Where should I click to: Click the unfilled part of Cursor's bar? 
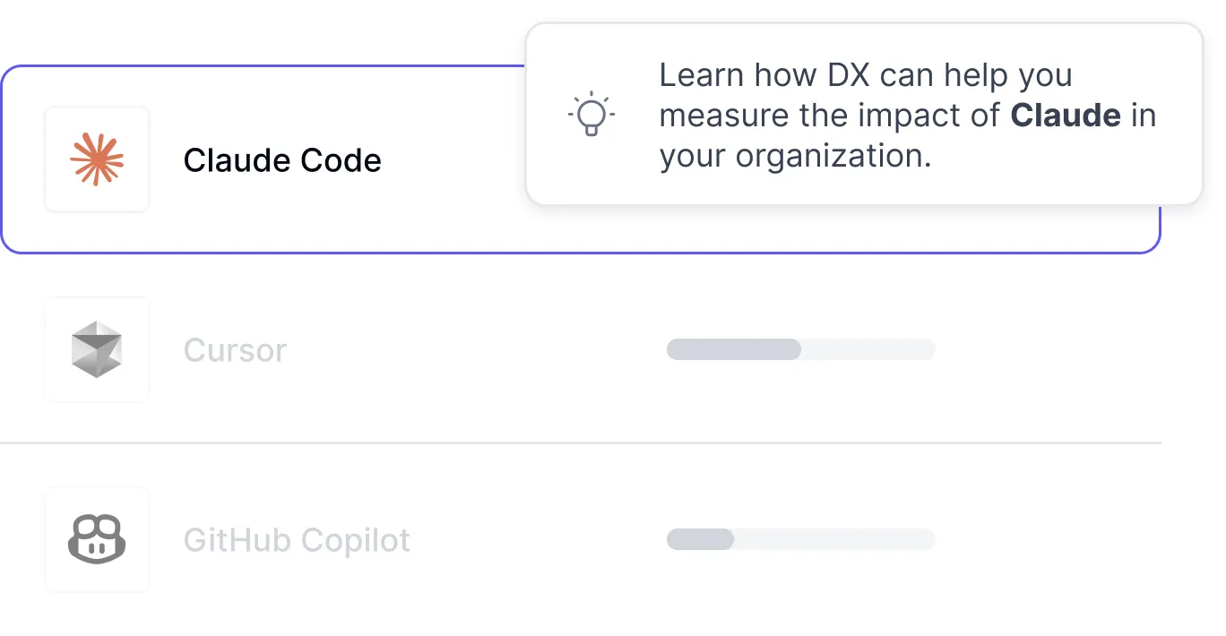tap(868, 349)
